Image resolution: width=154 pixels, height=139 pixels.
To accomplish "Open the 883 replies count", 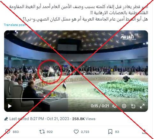I will 16,132.
